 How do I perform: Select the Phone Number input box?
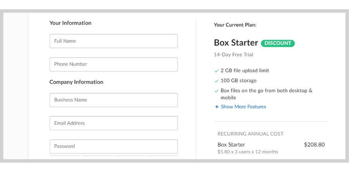click(114, 64)
